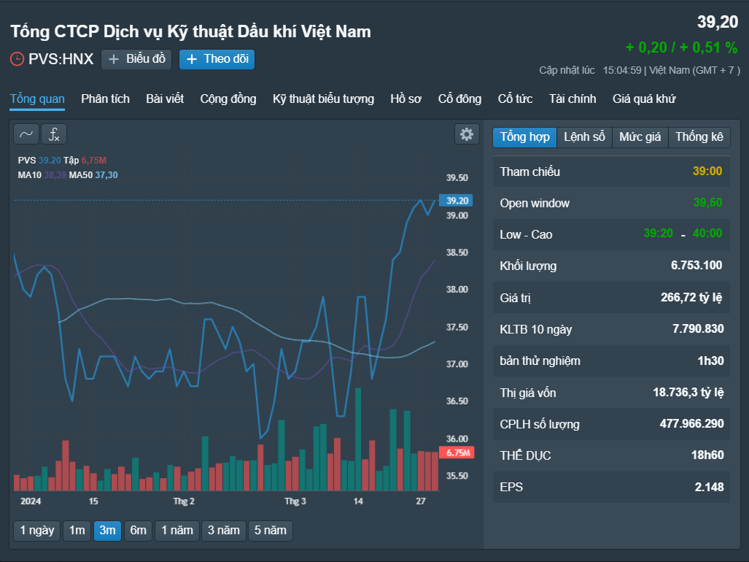749x562 pixels.
Task: Click KLTB 10 ngày value 7.790.830
Action: point(698,328)
